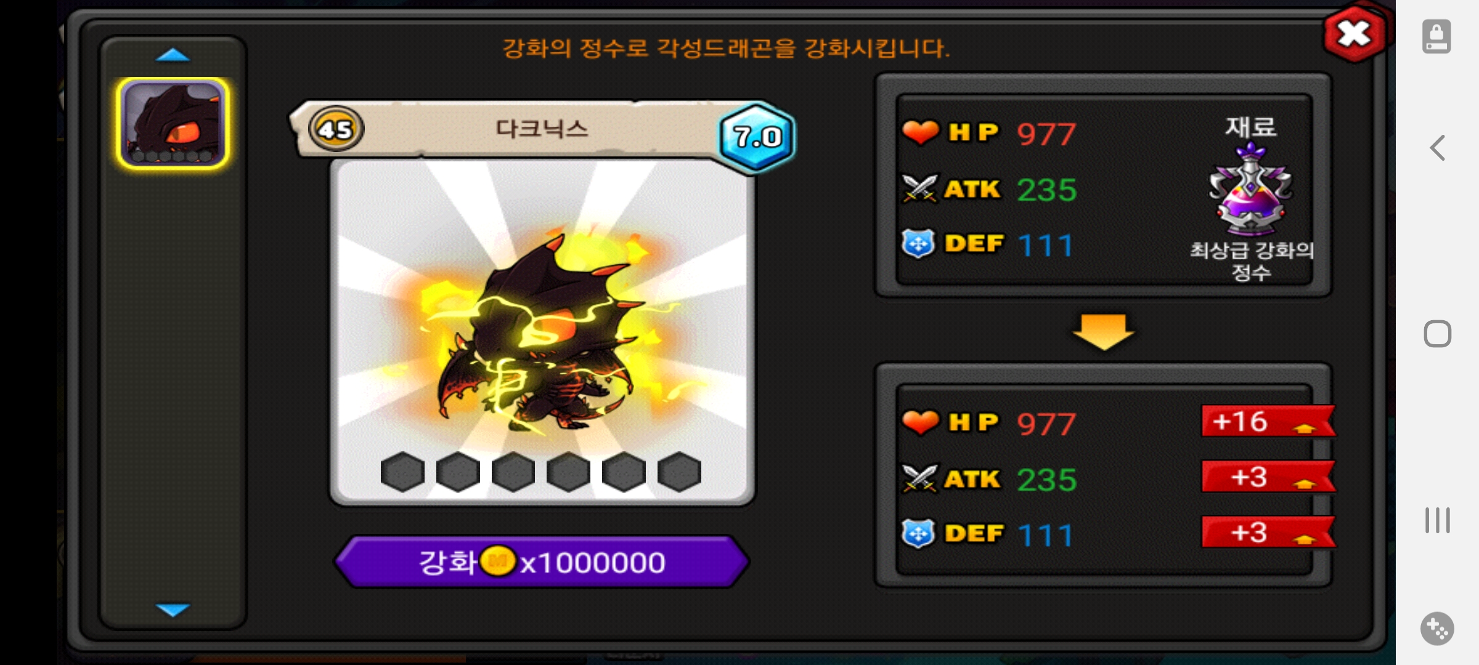Close the enhancement dialog with red X
Image resolution: width=1479 pixels, height=665 pixels.
[x=1354, y=34]
